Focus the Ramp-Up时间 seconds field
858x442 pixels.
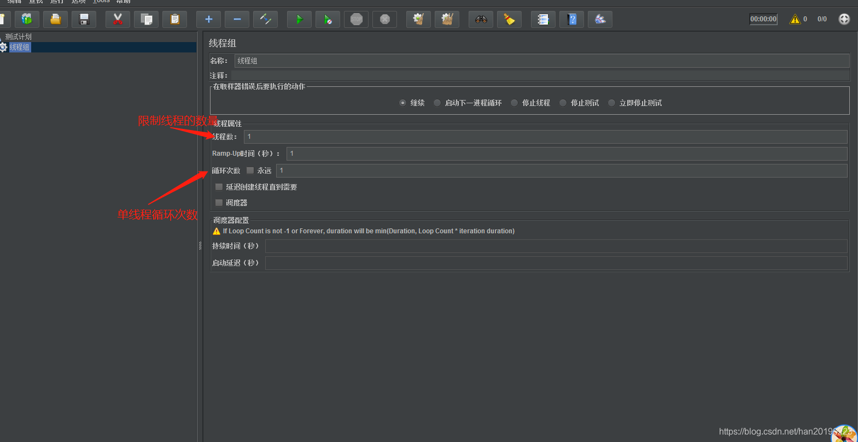[x=567, y=154]
